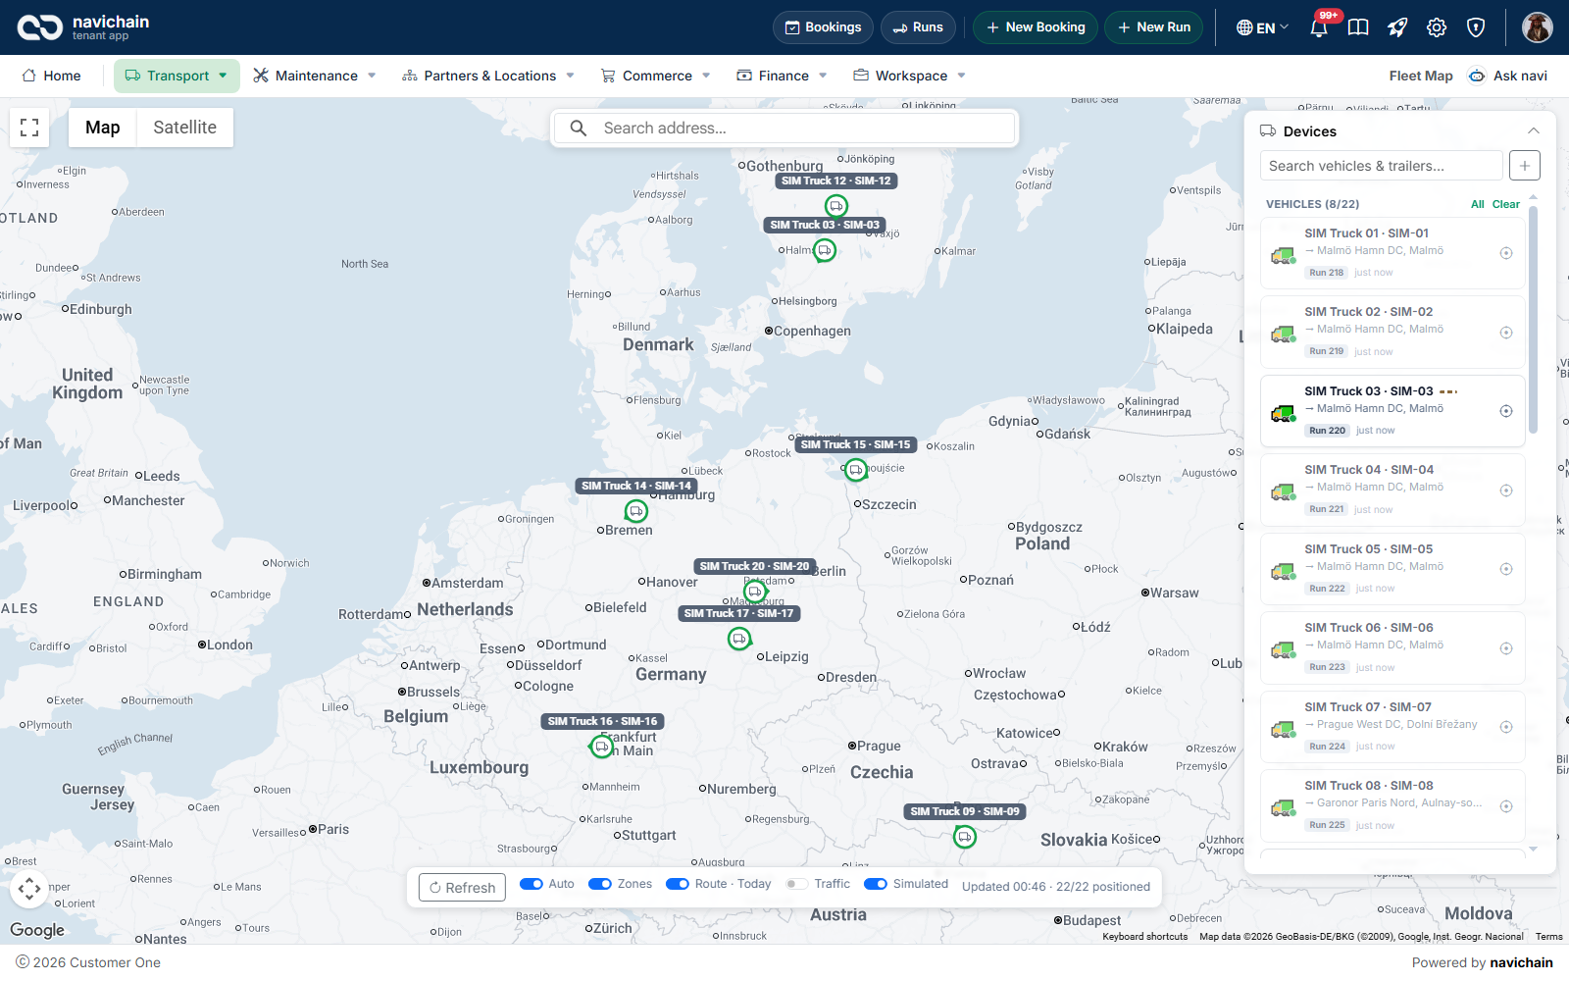This screenshot has width=1569, height=981.
Task: Expand the Partners & Locations menu
Action: pyautogui.click(x=488, y=76)
